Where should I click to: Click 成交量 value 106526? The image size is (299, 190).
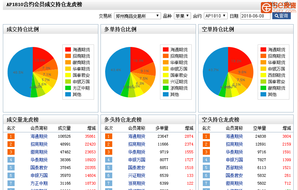pos(64,136)
